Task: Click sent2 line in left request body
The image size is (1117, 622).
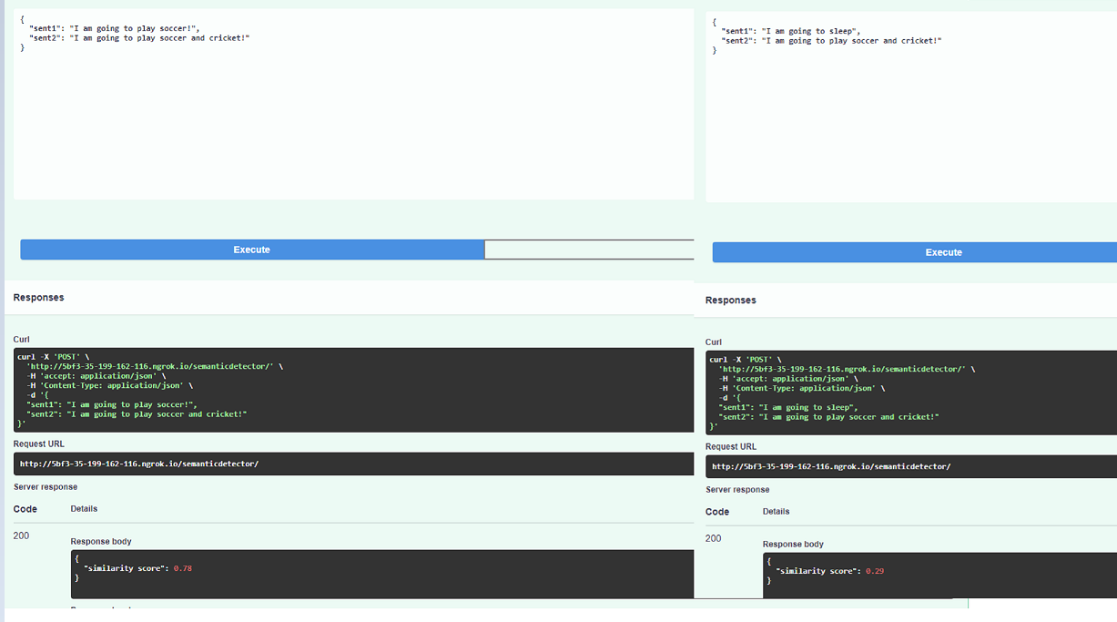Action: click(x=139, y=38)
